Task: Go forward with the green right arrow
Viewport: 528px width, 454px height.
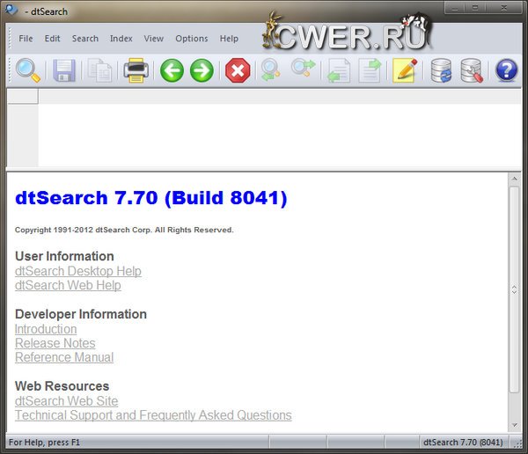Action: (x=202, y=70)
